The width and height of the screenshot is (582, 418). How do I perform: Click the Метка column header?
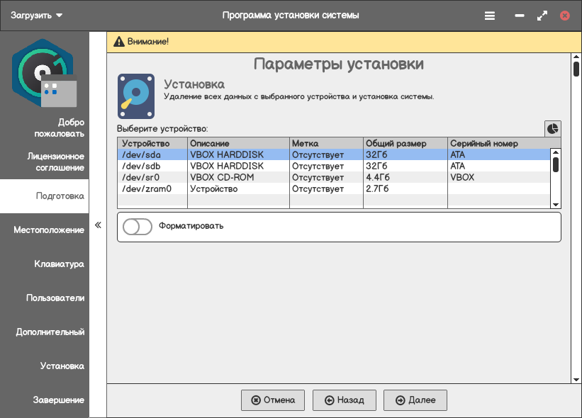326,143
